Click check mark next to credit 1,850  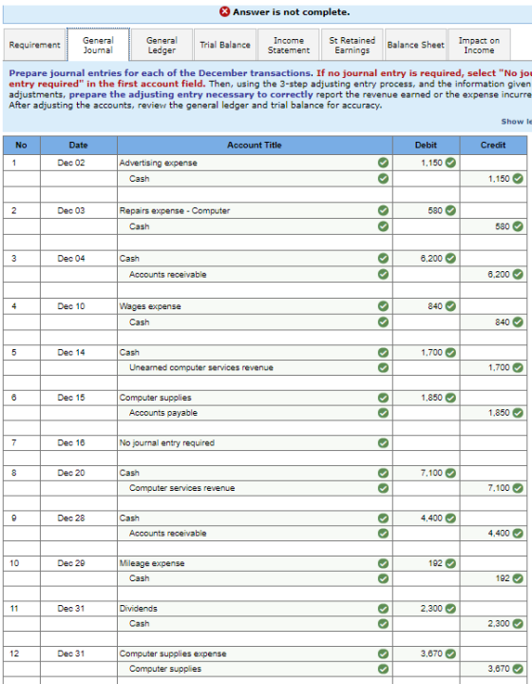(x=518, y=413)
